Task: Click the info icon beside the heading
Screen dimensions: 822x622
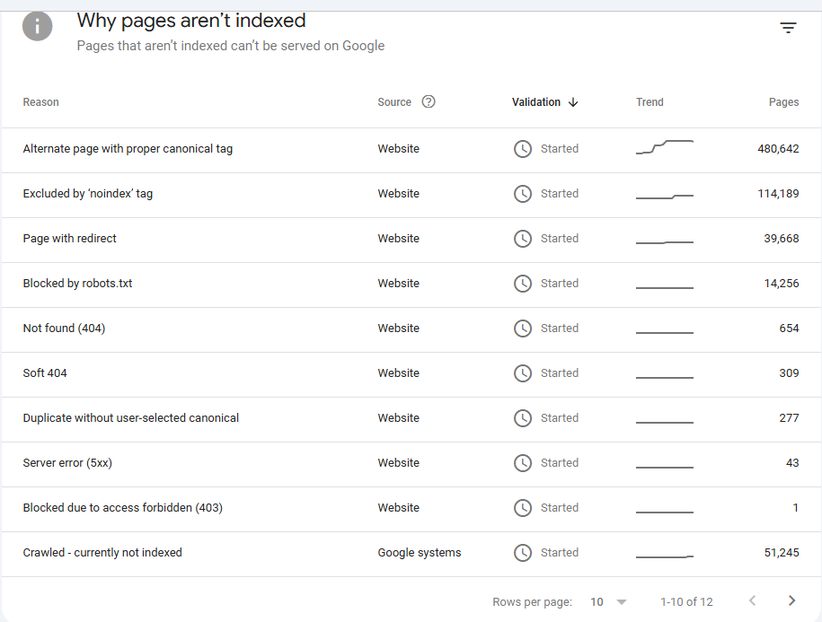Action: click(37, 27)
